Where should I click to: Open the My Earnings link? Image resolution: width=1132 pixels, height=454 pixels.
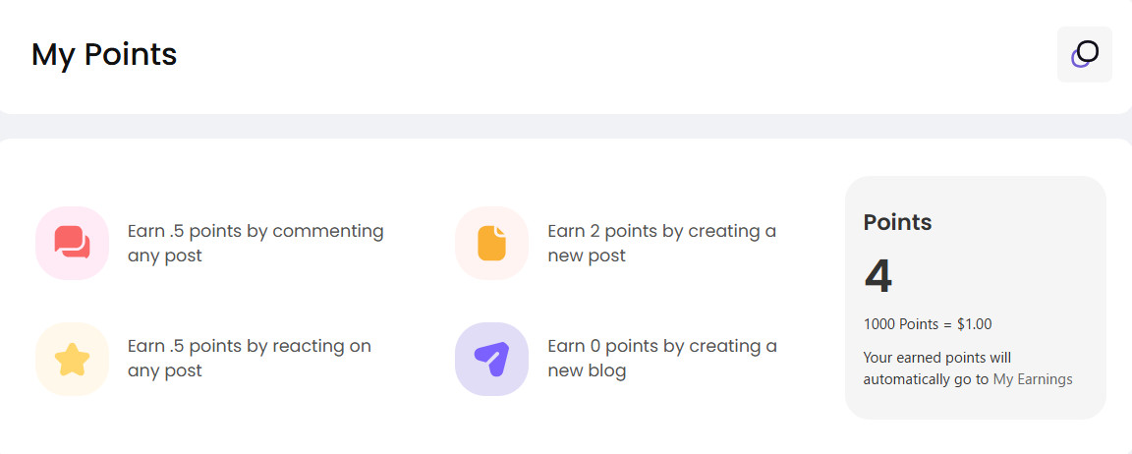click(x=1033, y=379)
